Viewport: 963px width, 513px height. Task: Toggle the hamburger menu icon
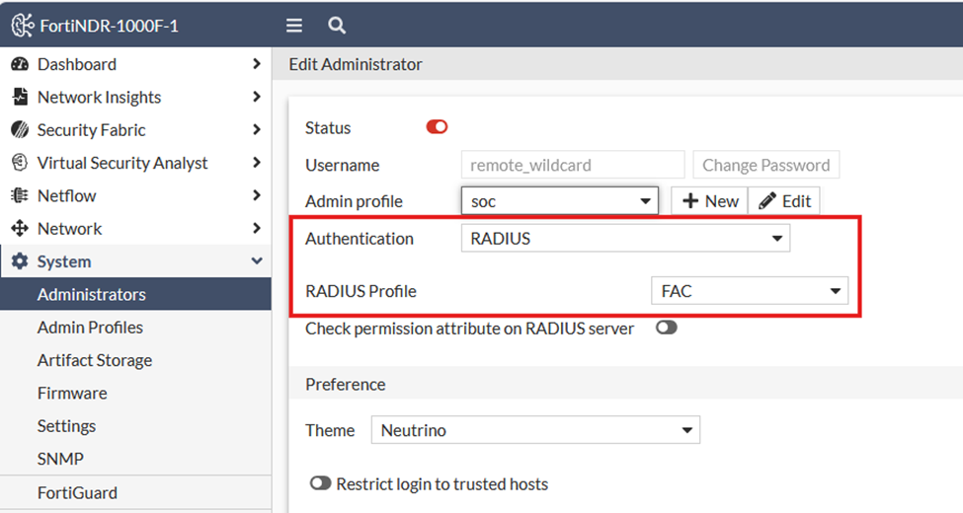[294, 26]
